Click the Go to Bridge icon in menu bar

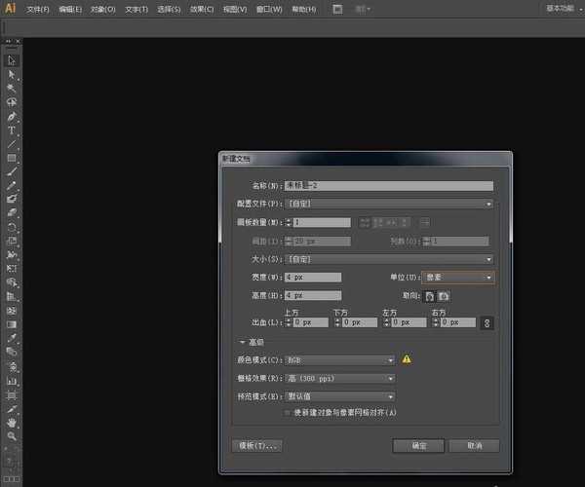pos(337,10)
